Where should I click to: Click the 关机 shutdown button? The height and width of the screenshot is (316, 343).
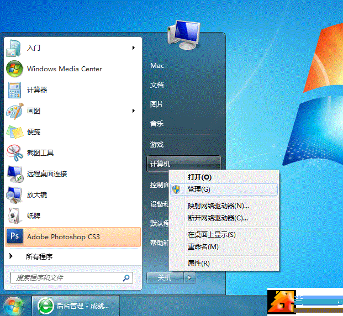click(x=165, y=278)
